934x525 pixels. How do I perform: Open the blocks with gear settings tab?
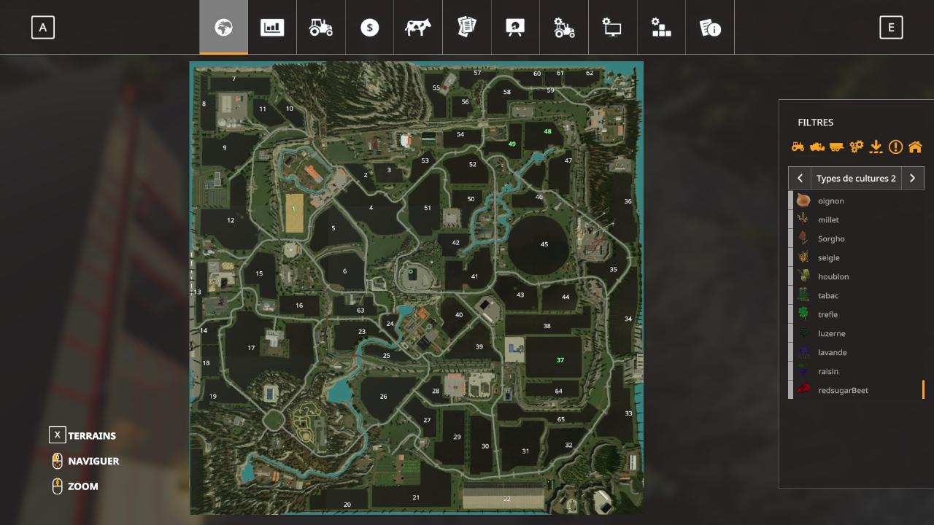point(661,28)
